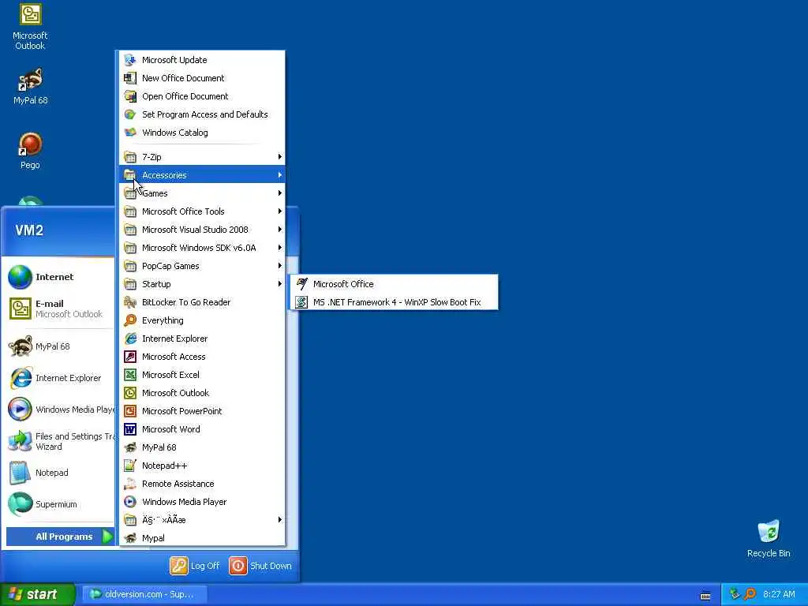The width and height of the screenshot is (808, 606).
Task: Select the Pego desktop shortcut
Action: [30, 151]
